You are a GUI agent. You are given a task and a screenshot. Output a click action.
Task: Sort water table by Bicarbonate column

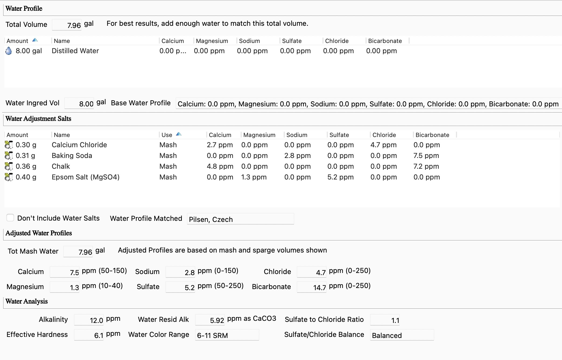click(387, 41)
